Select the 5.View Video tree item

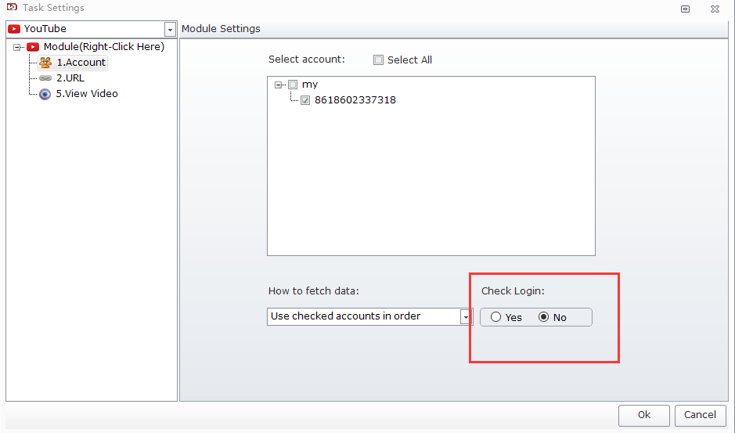pos(86,94)
